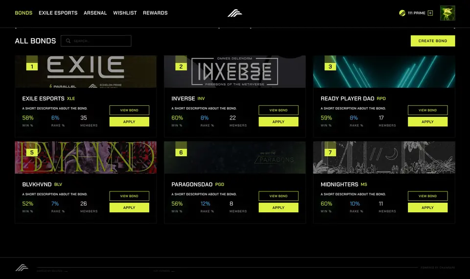Click the Echelon logo in top center
470x279 pixels.
point(235,13)
